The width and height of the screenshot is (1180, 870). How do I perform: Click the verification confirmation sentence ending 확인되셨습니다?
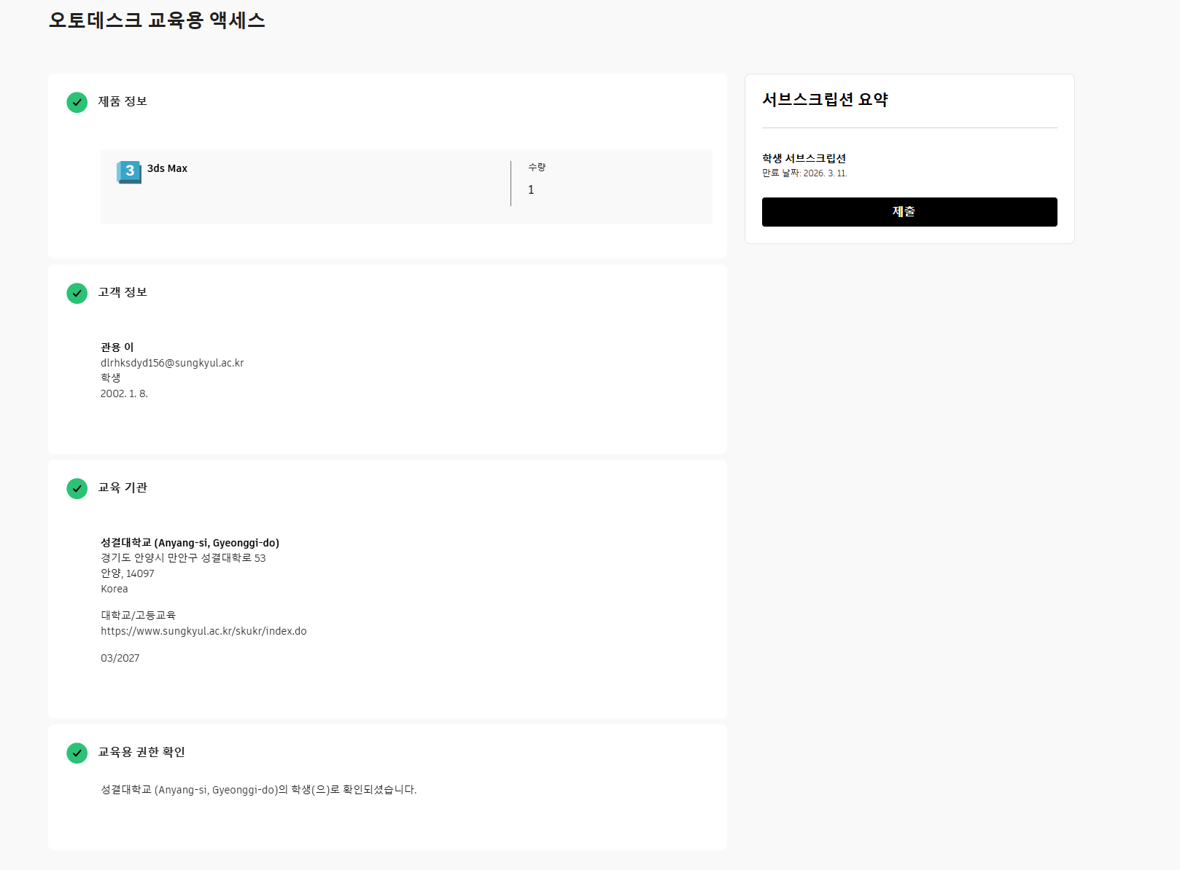coord(259,790)
